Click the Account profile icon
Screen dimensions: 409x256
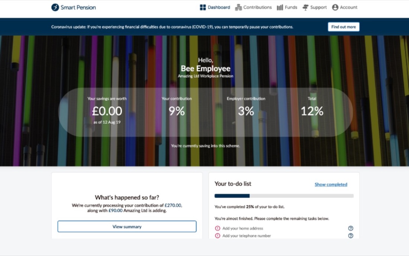click(335, 7)
